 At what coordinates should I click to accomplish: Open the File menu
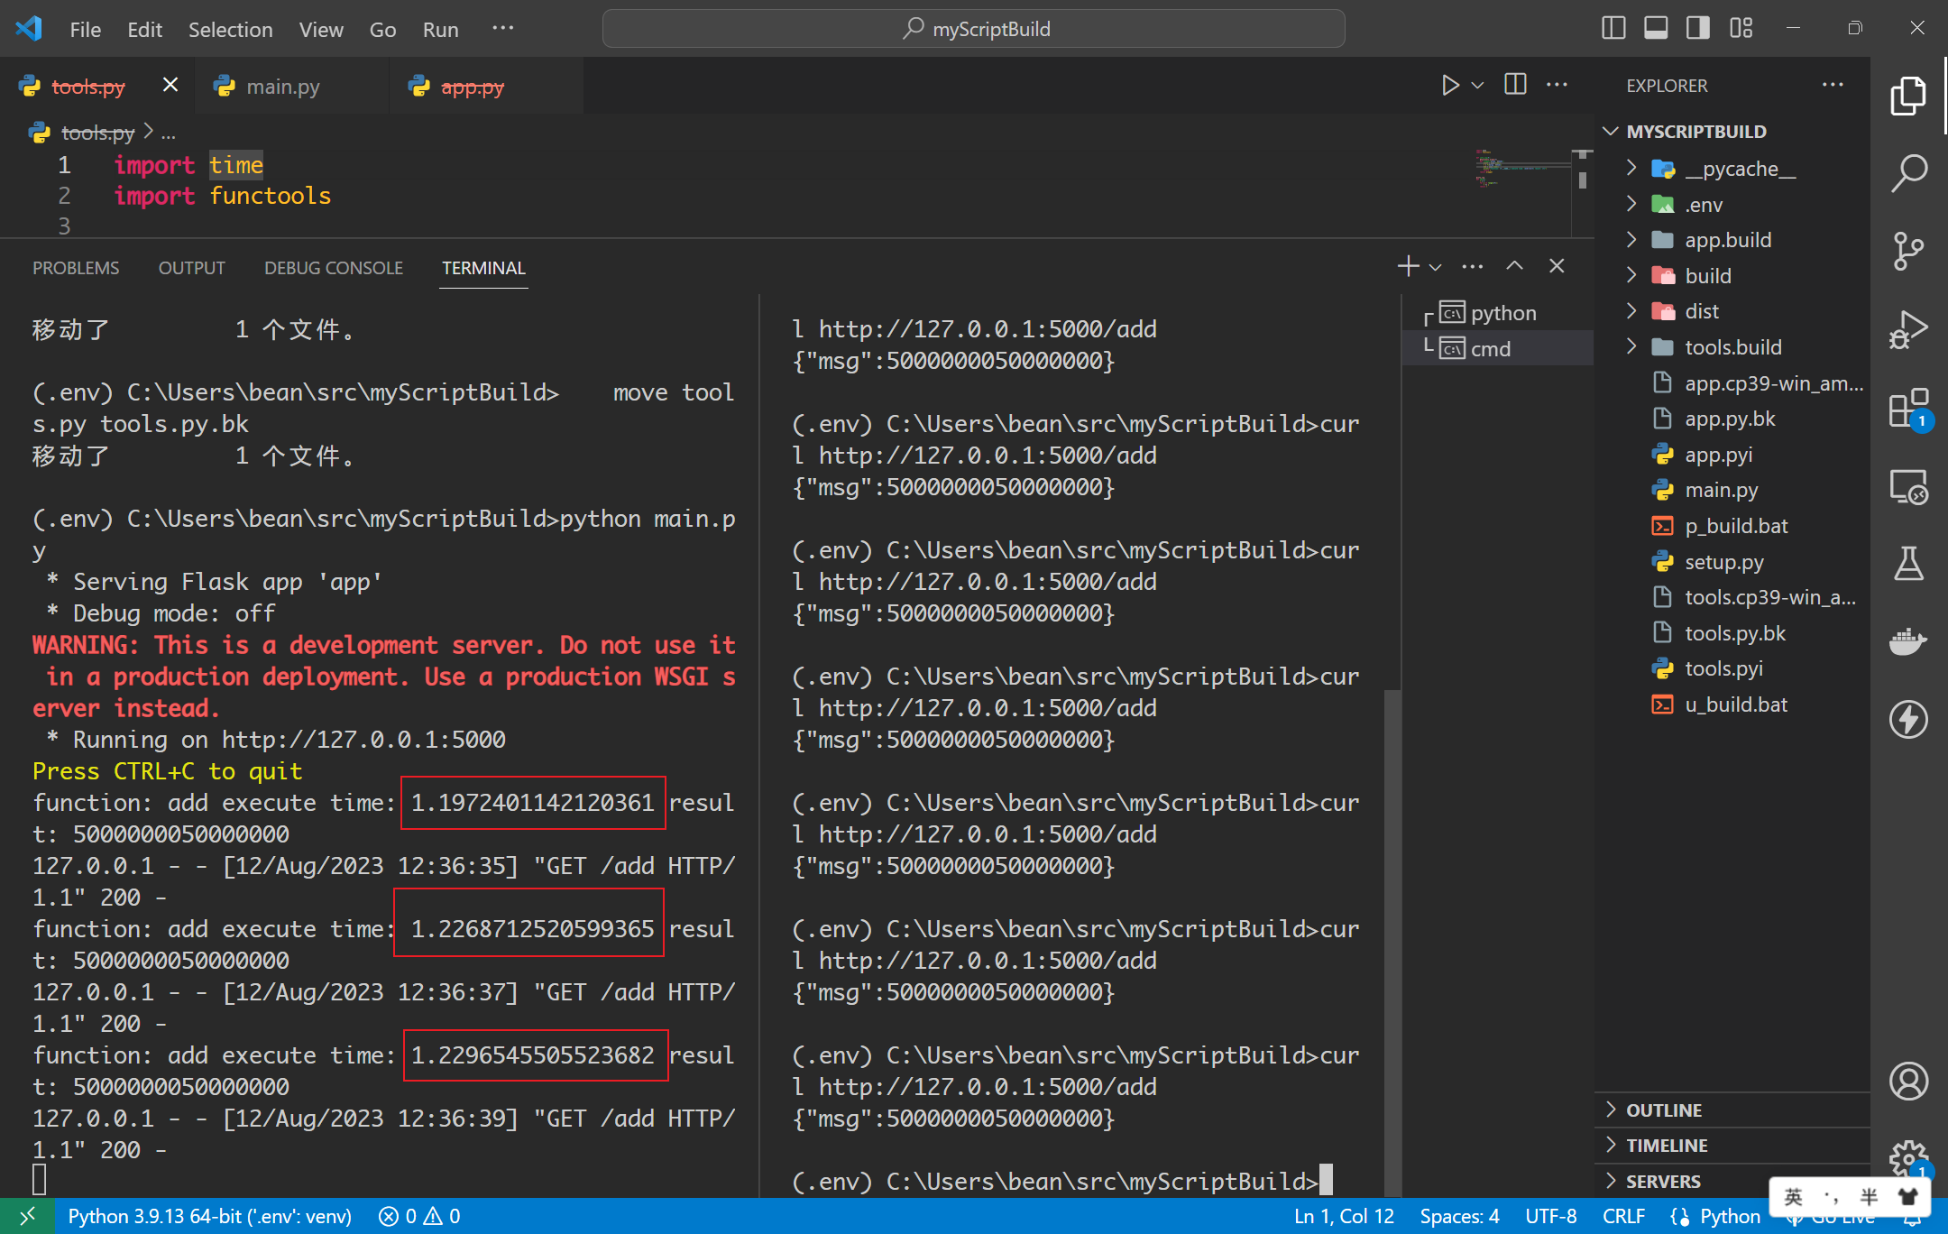click(85, 29)
